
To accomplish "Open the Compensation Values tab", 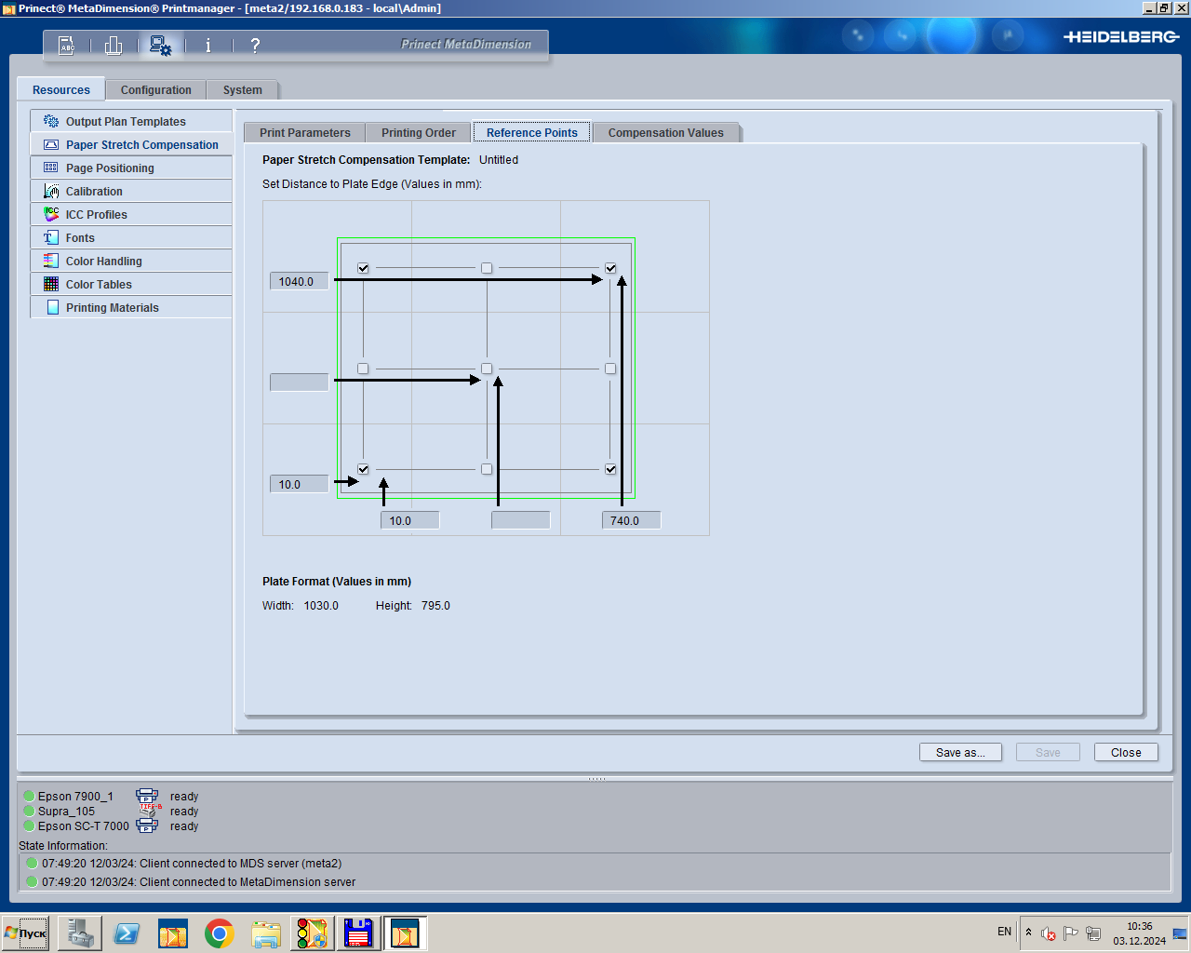I will 666,132.
